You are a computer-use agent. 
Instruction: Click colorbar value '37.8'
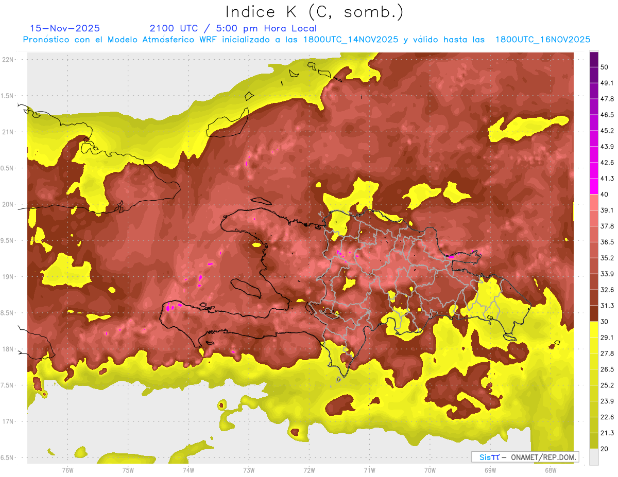point(607,226)
